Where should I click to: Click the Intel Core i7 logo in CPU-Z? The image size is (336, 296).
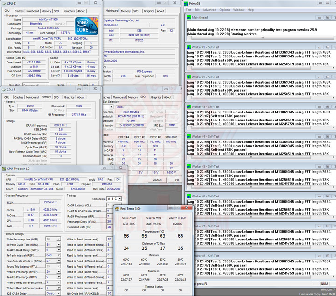tap(86, 25)
